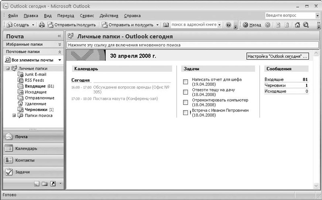This screenshot has width=322, height=200.
Task: Click the "Введите вопрос" help input field
Action: point(290,16)
